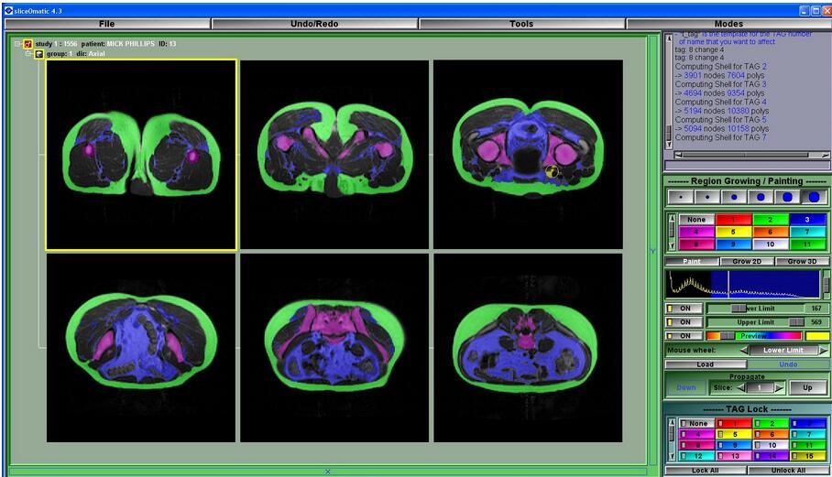Propagate Up button

tap(807, 387)
